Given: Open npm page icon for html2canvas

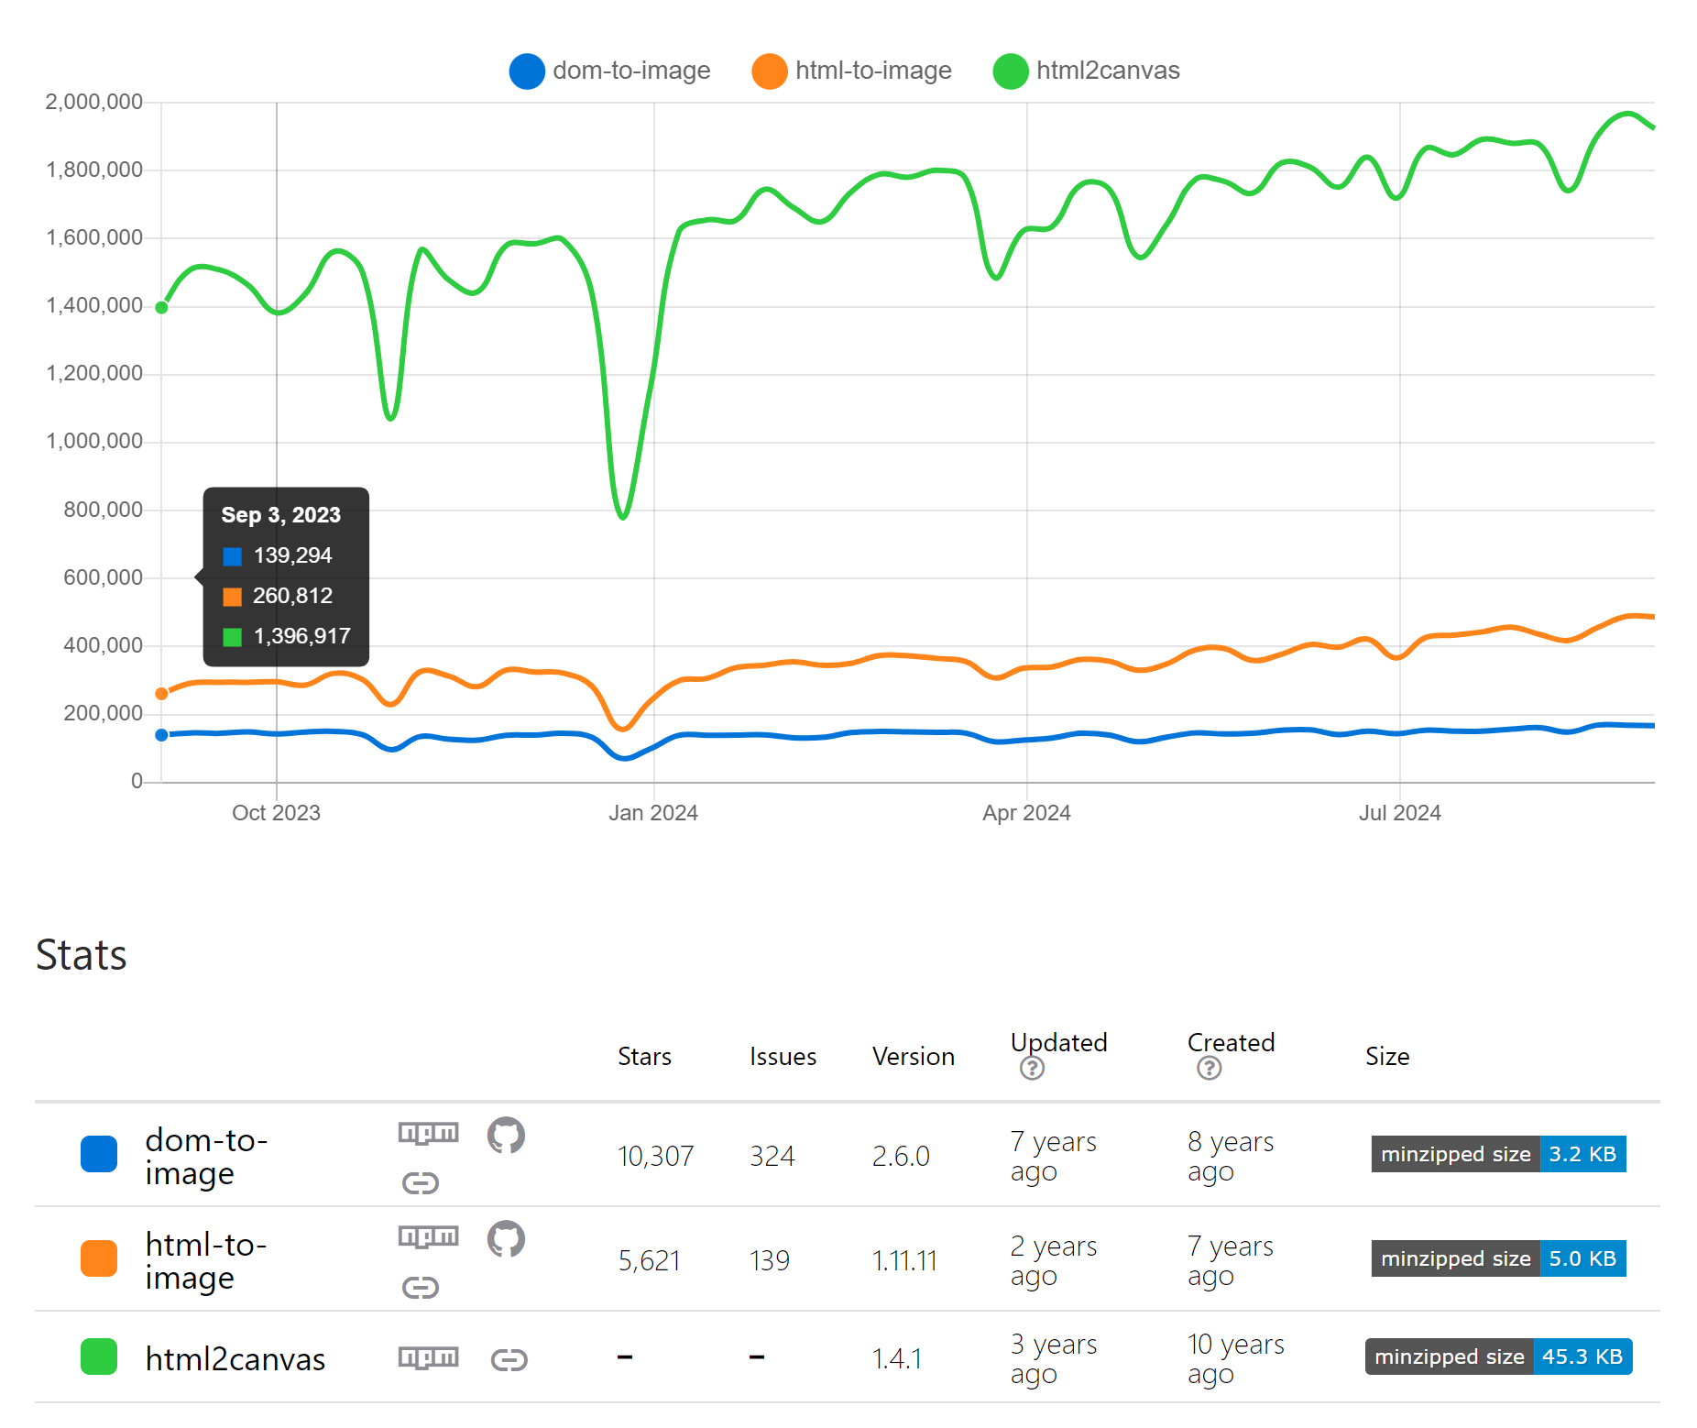Looking at the screenshot, I should coord(428,1357).
